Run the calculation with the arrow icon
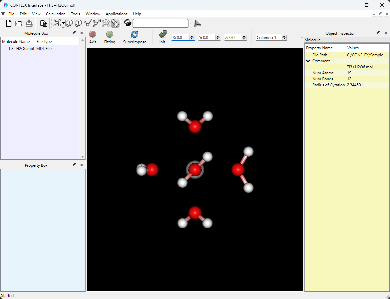 coord(197,23)
